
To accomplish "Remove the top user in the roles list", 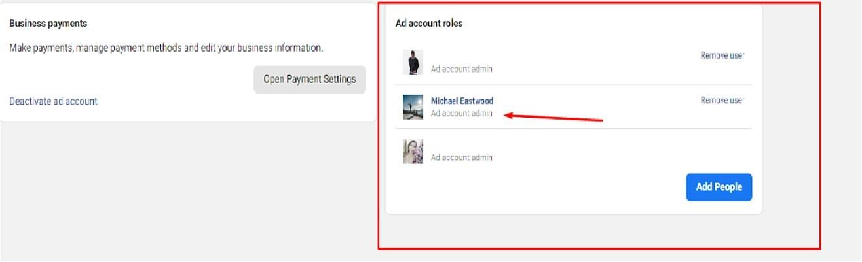I will click(x=722, y=56).
